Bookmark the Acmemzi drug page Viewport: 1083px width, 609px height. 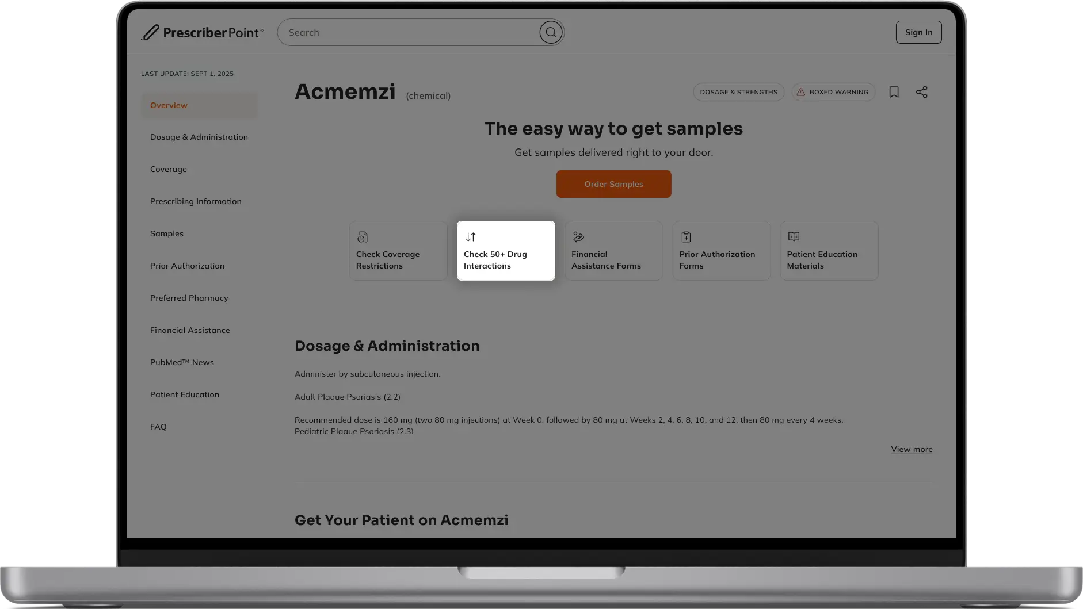click(x=894, y=92)
